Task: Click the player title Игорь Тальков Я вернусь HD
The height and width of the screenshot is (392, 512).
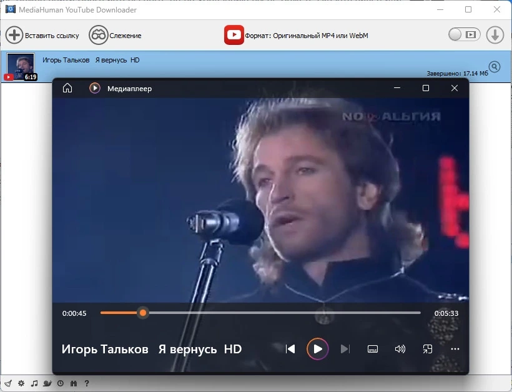Action: point(152,350)
